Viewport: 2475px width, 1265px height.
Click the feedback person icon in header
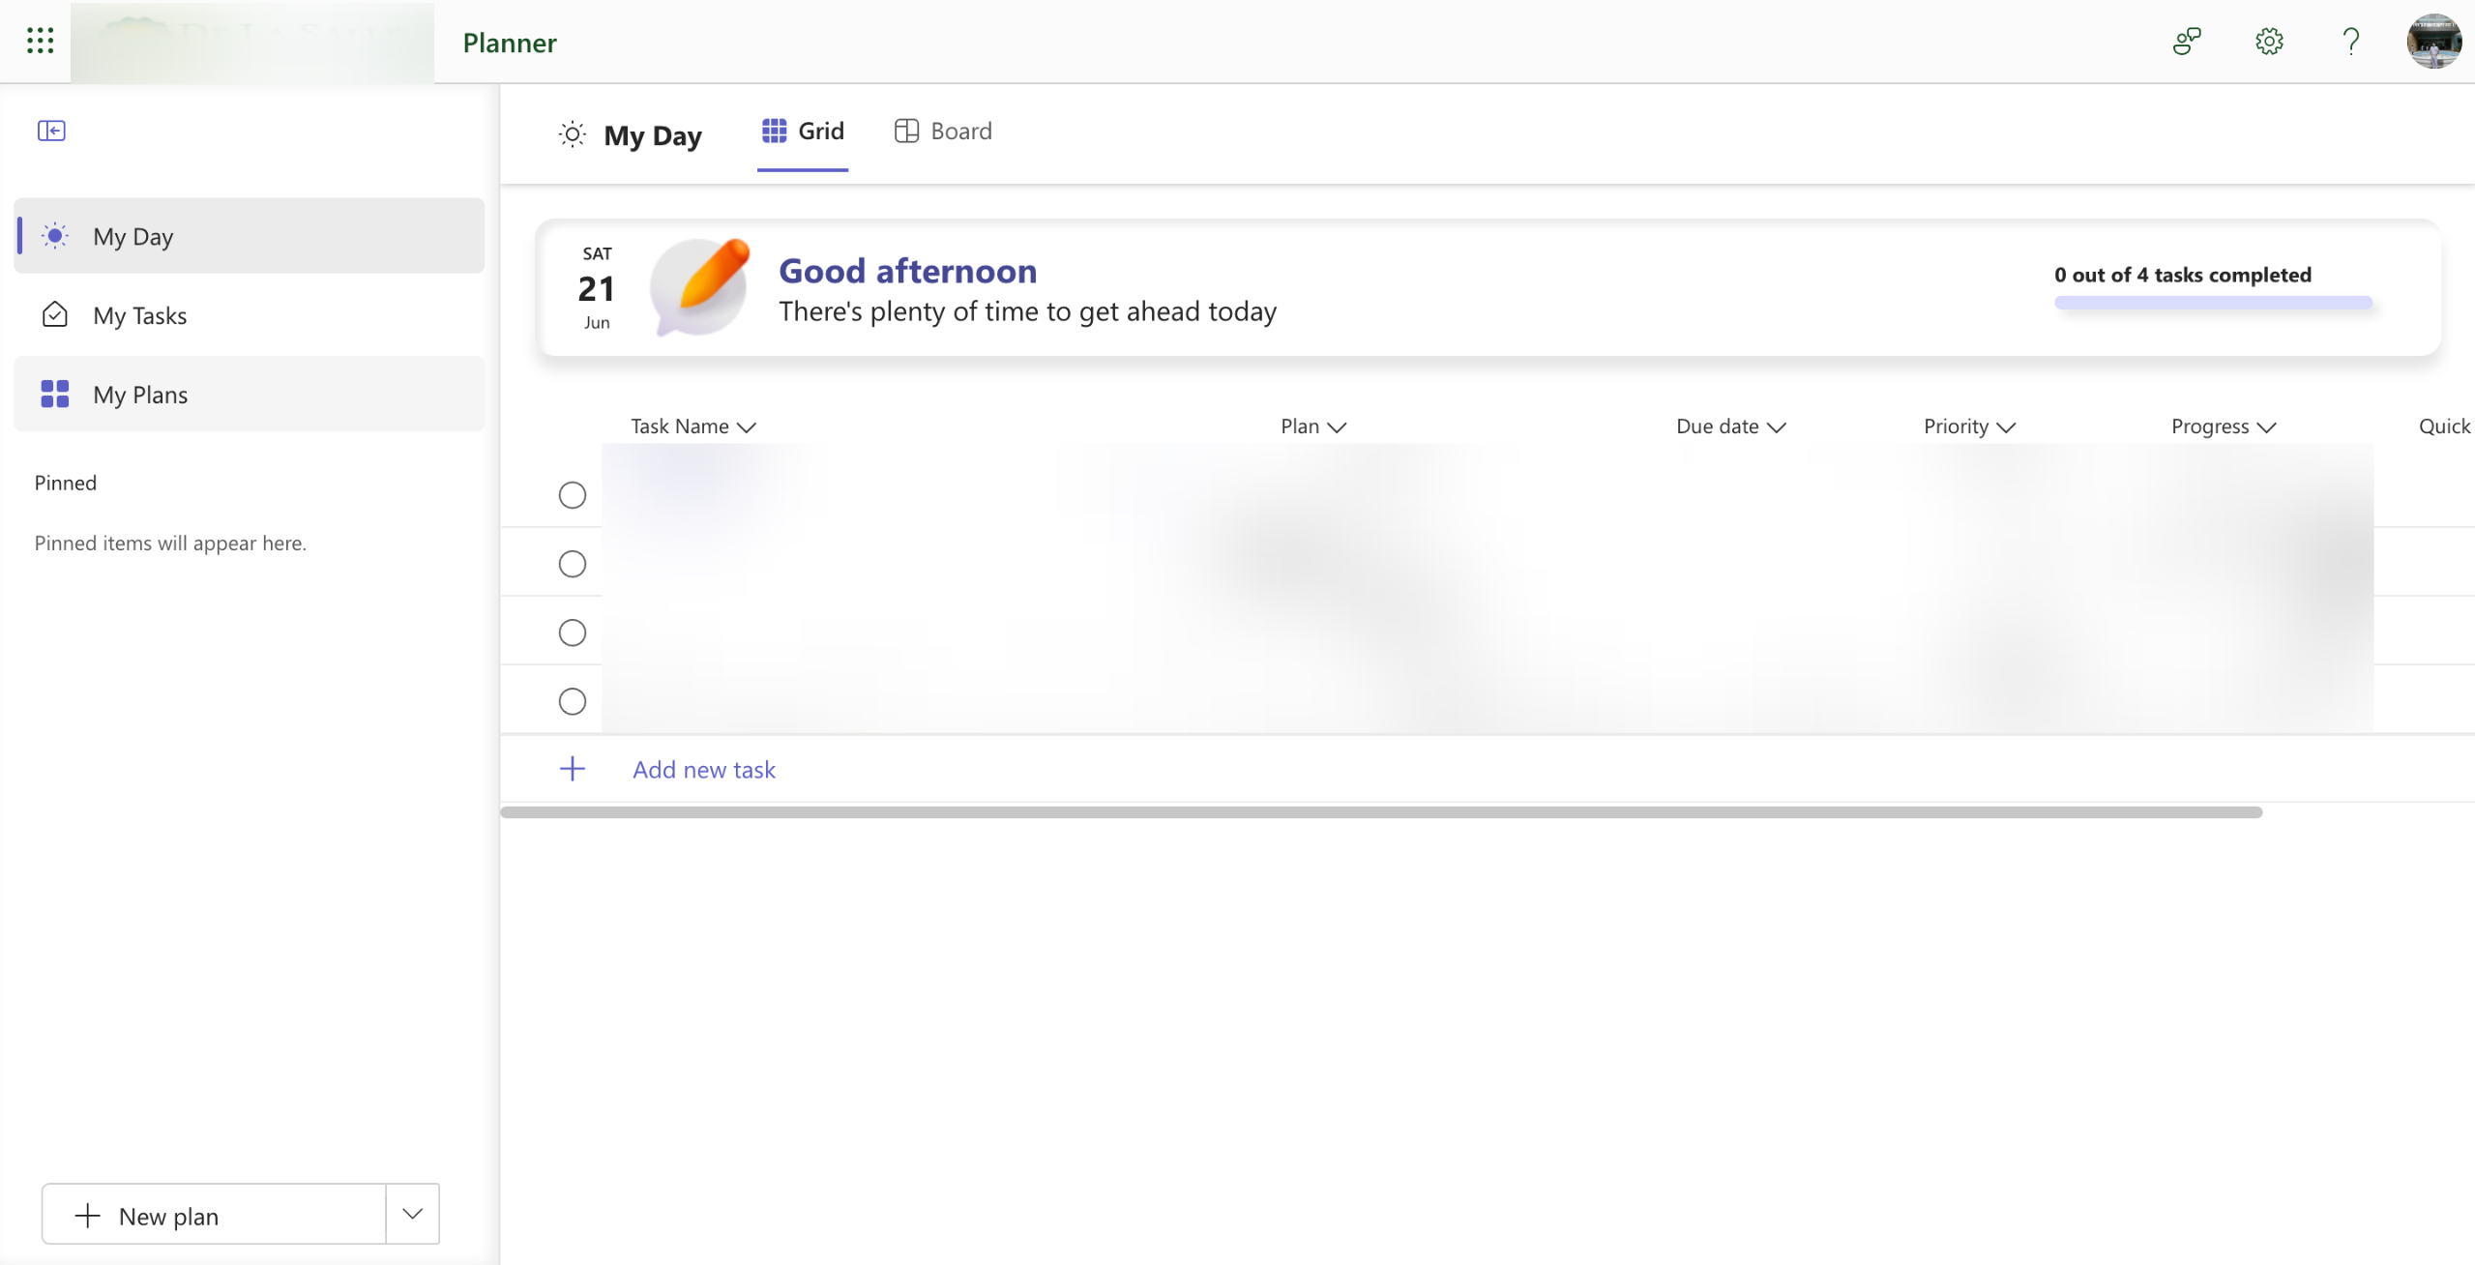pyautogui.click(x=2187, y=42)
